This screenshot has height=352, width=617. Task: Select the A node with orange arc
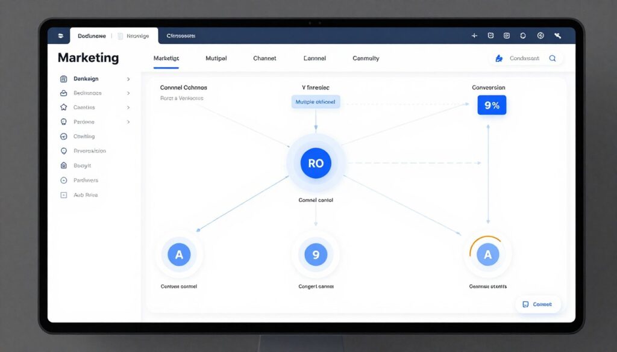[x=488, y=255]
